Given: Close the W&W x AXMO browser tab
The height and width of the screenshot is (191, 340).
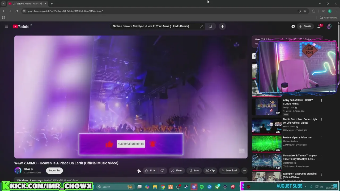Looking at the screenshot, I should pos(45,3).
